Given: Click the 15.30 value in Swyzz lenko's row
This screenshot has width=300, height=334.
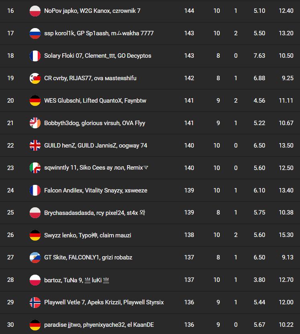Looking at the screenshot, I should coord(286,235).
